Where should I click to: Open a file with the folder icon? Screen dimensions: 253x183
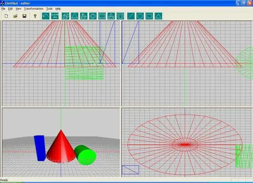[x=15, y=16]
